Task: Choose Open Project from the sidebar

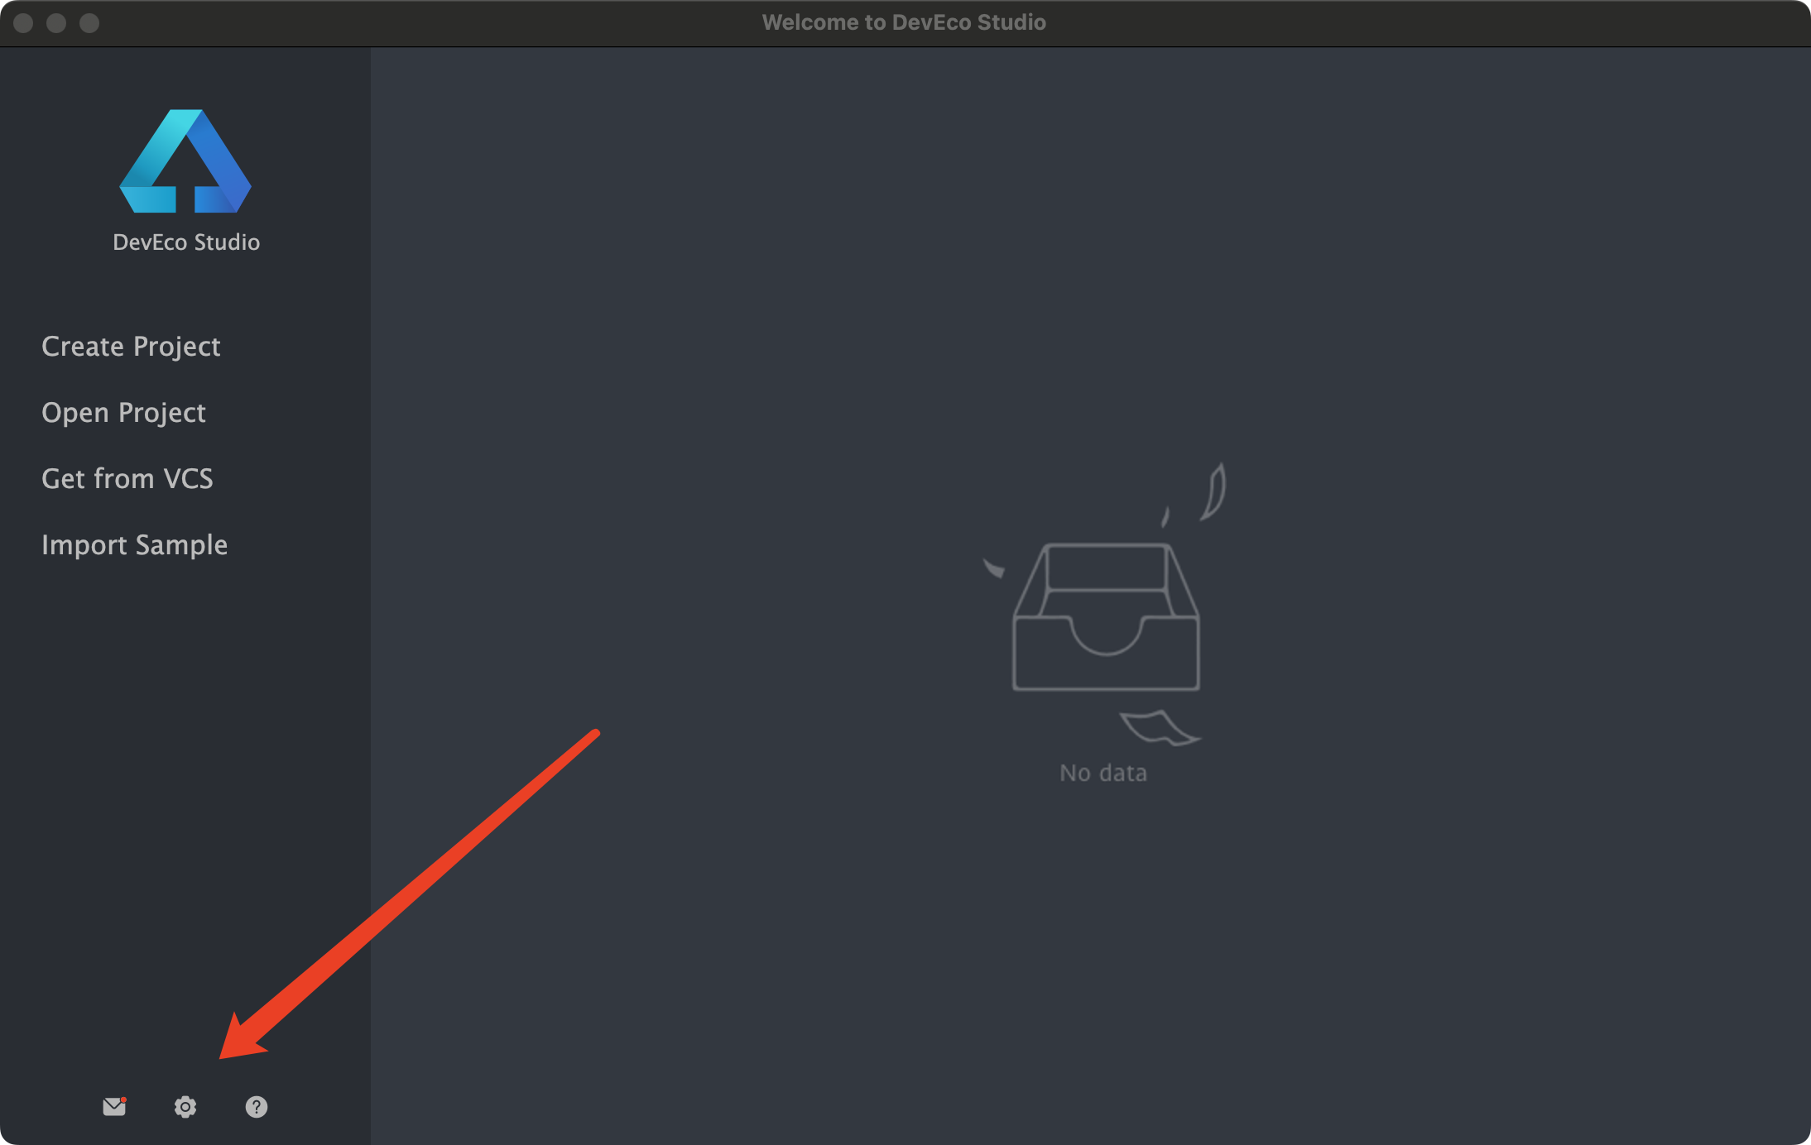Action: tap(123, 412)
